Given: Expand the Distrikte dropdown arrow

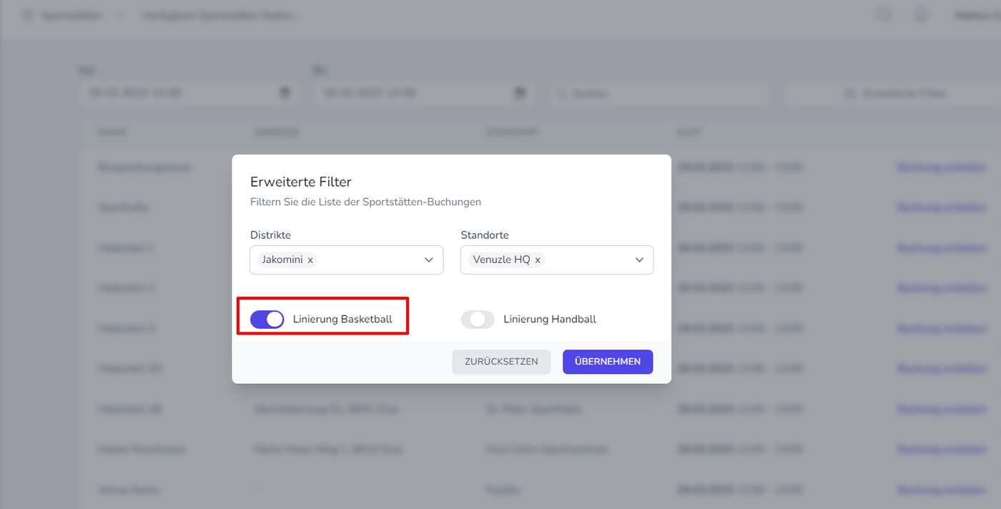Looking at the screenshot, I should click(x=429, y=260).
